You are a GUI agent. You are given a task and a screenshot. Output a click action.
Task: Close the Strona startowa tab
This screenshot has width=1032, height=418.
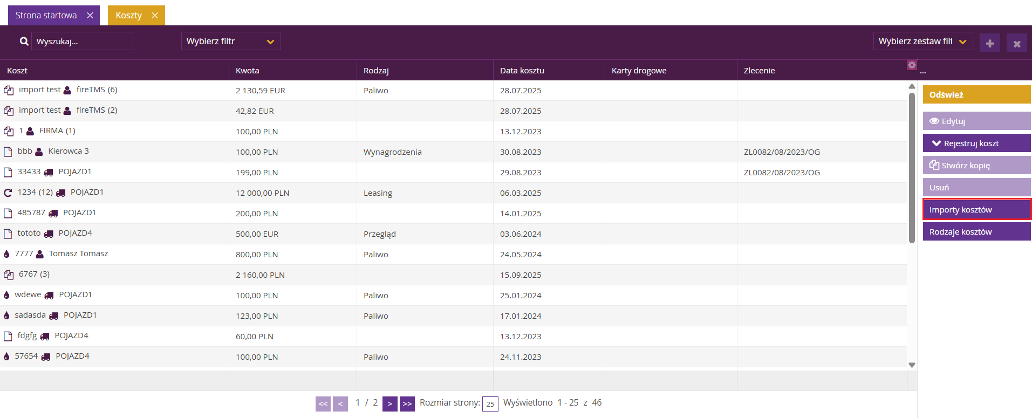click(90, 15)
